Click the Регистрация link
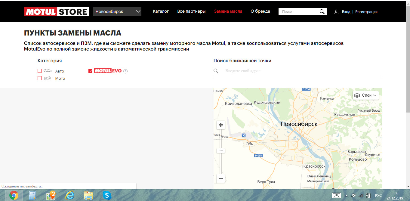The width and height of the screenshot is (410, 201). pyautogui.click(x=366, y=12)
